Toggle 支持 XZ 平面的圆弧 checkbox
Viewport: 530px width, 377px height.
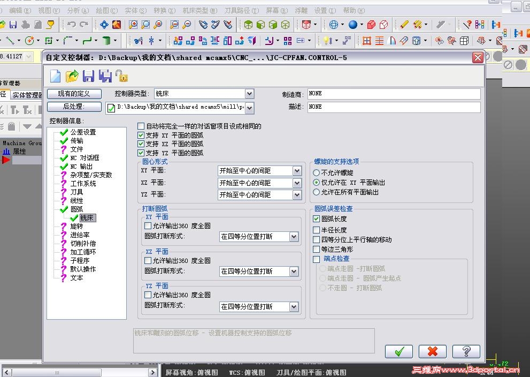pyautogui.click(x=141, y=144)
